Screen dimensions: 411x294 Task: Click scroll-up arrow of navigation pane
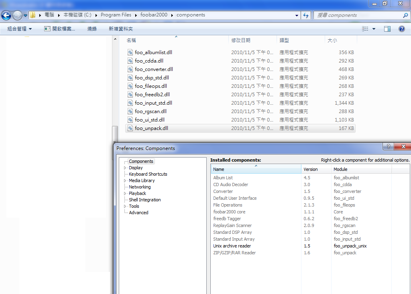click(115, 39)
